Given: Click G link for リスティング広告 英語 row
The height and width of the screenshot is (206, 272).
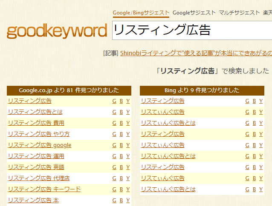Looking at the screenshot, I should 114,167.
